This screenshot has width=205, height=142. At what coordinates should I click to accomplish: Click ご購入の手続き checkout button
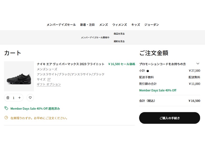pos(170,118)
